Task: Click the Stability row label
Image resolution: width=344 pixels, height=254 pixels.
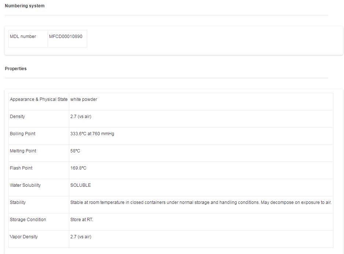Action: [18, 202]
